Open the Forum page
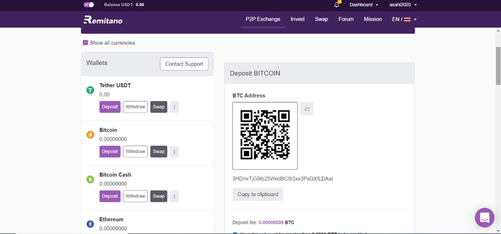501x234 pixels. (346, 19)
